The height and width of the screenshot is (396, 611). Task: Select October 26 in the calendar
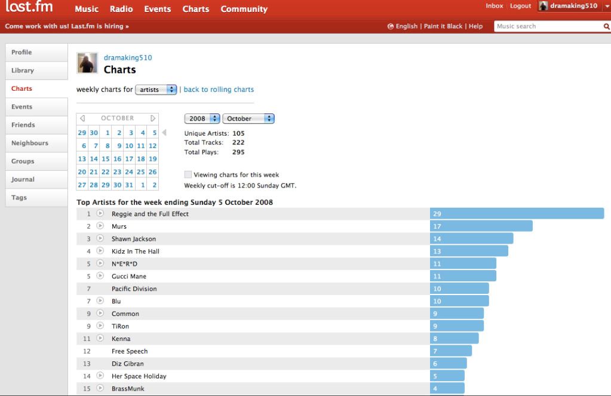coord(153,172)
